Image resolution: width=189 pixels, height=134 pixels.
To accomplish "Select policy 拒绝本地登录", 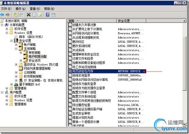I will point(81,75).
